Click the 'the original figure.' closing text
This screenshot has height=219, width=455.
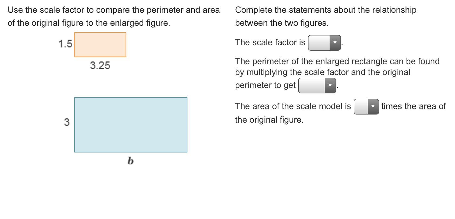pos(269,120)
